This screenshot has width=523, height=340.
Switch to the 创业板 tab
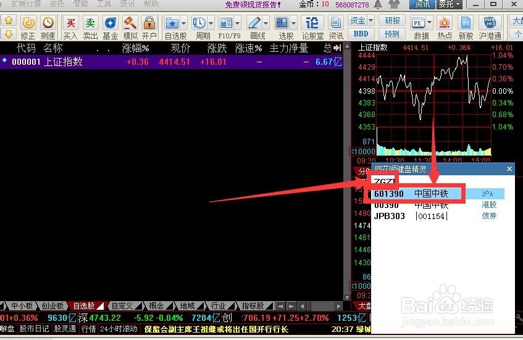pos(52,305)
